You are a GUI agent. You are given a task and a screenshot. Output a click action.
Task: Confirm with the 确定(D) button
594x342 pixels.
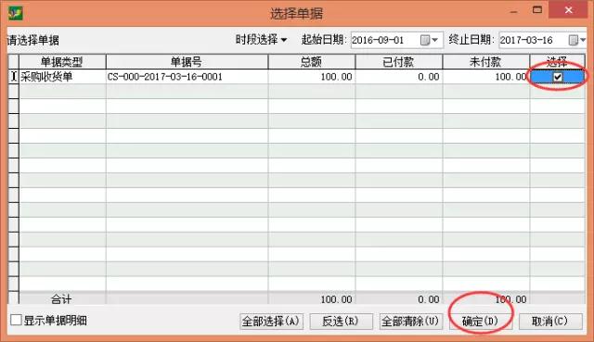pyautogui.click(x=481, y=322)
